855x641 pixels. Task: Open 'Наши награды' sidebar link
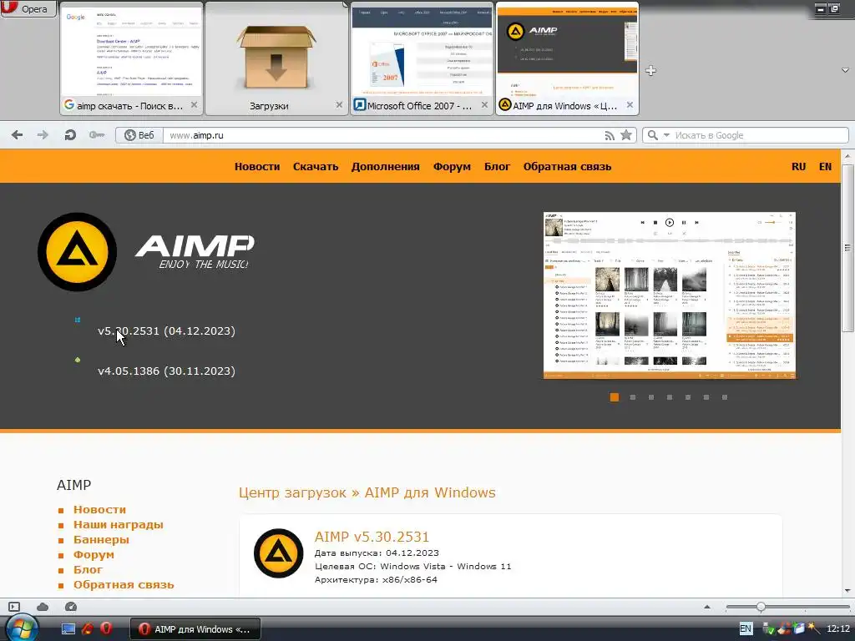pyautogui.click(x=119, y=525)
